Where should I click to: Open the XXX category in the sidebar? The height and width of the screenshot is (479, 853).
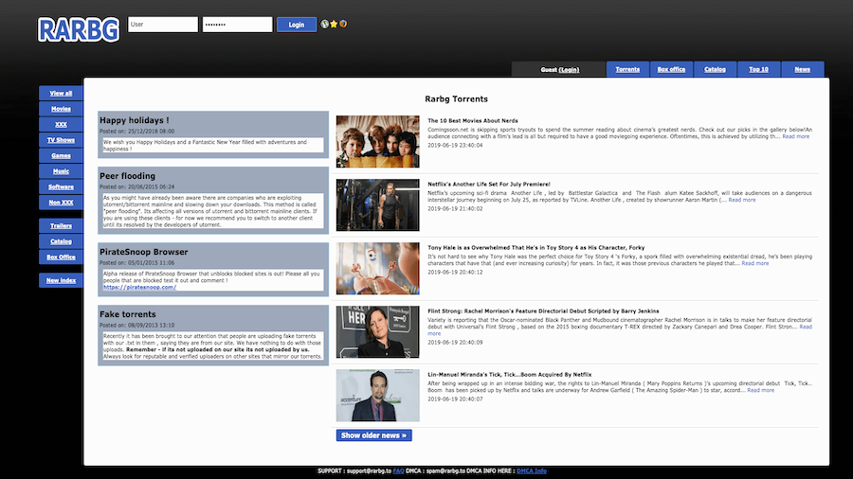(x=61, y=124)
